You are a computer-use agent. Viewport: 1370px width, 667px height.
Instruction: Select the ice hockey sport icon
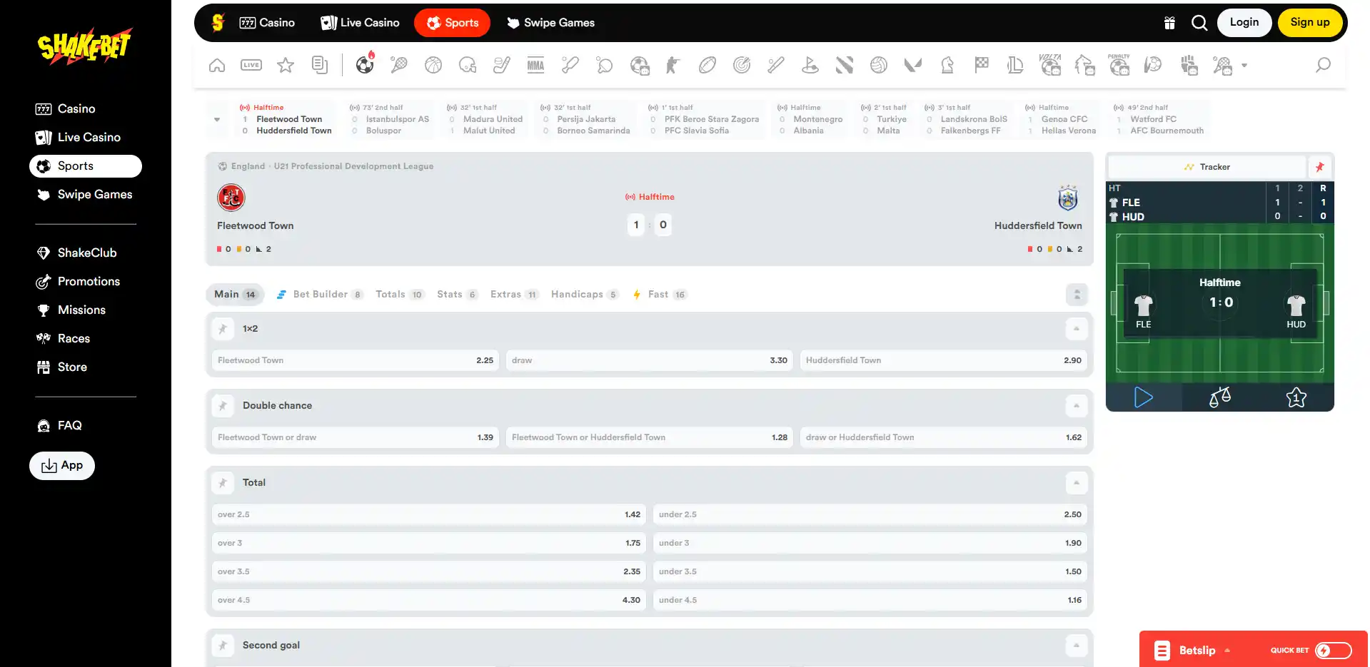[502, 66]
